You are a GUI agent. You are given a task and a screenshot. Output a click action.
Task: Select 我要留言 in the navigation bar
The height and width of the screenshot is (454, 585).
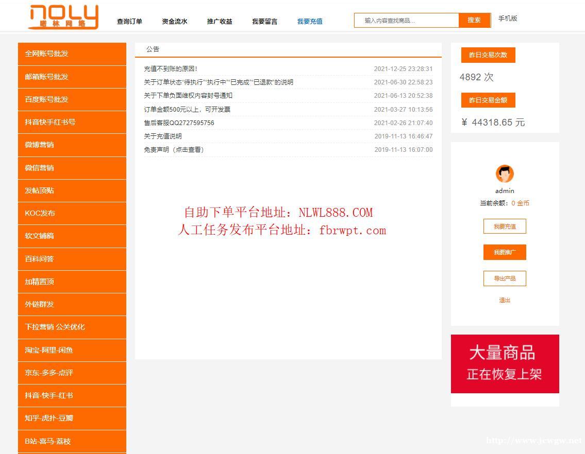pyautogui.click(x=264, y=22)
